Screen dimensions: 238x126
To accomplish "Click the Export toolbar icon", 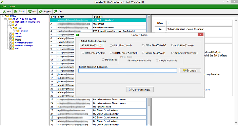I will [16, 11].
